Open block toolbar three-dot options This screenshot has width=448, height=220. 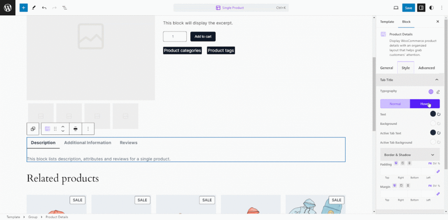click(88, 129)
